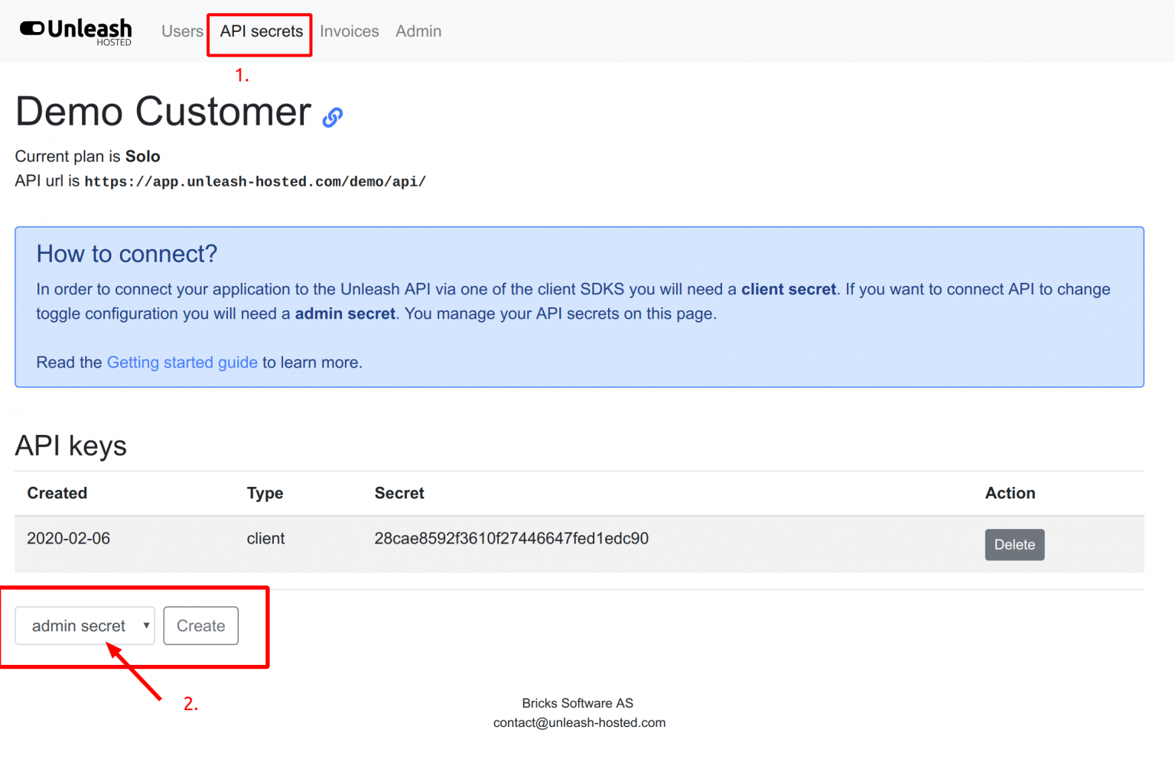Click the Unleash eye-shaped logo mark
This screenshot has width=1175, height=759.
point(30,31)
